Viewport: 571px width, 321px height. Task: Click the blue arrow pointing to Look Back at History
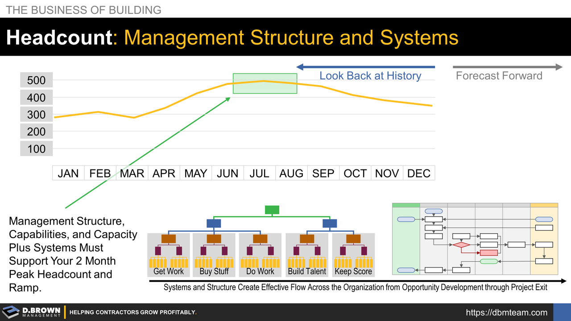(x=366, y=67)
